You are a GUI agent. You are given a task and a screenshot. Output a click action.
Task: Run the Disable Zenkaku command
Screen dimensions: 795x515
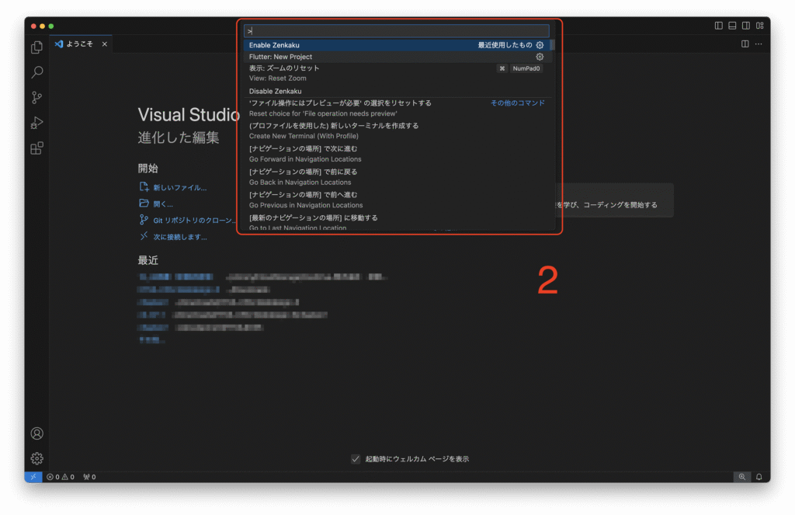[397, 92]
